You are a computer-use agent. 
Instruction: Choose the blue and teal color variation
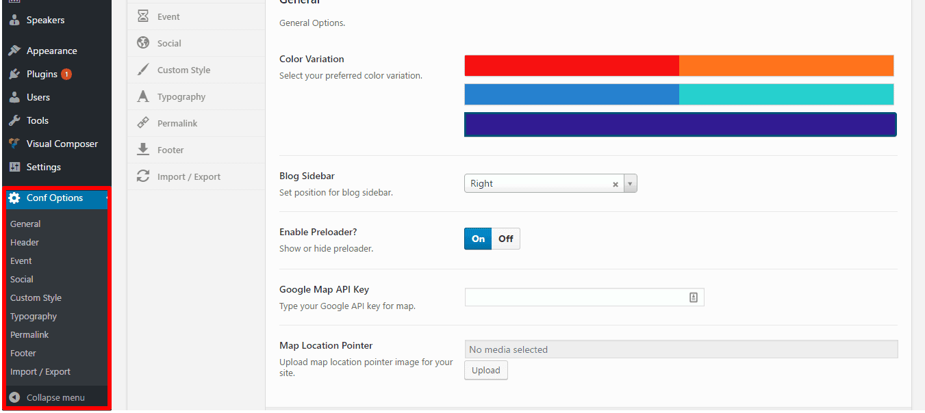click(679, 94)
